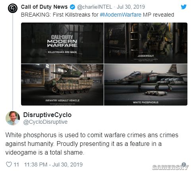Open the Call of Duty News account name

tap(44, 7)
